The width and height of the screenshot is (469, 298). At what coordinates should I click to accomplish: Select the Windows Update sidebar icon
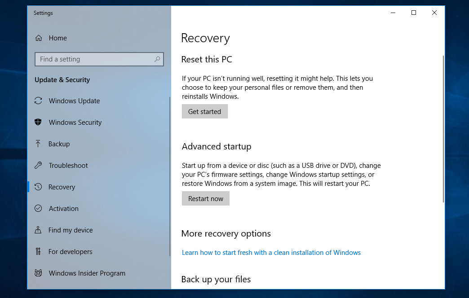click(38, 101)
